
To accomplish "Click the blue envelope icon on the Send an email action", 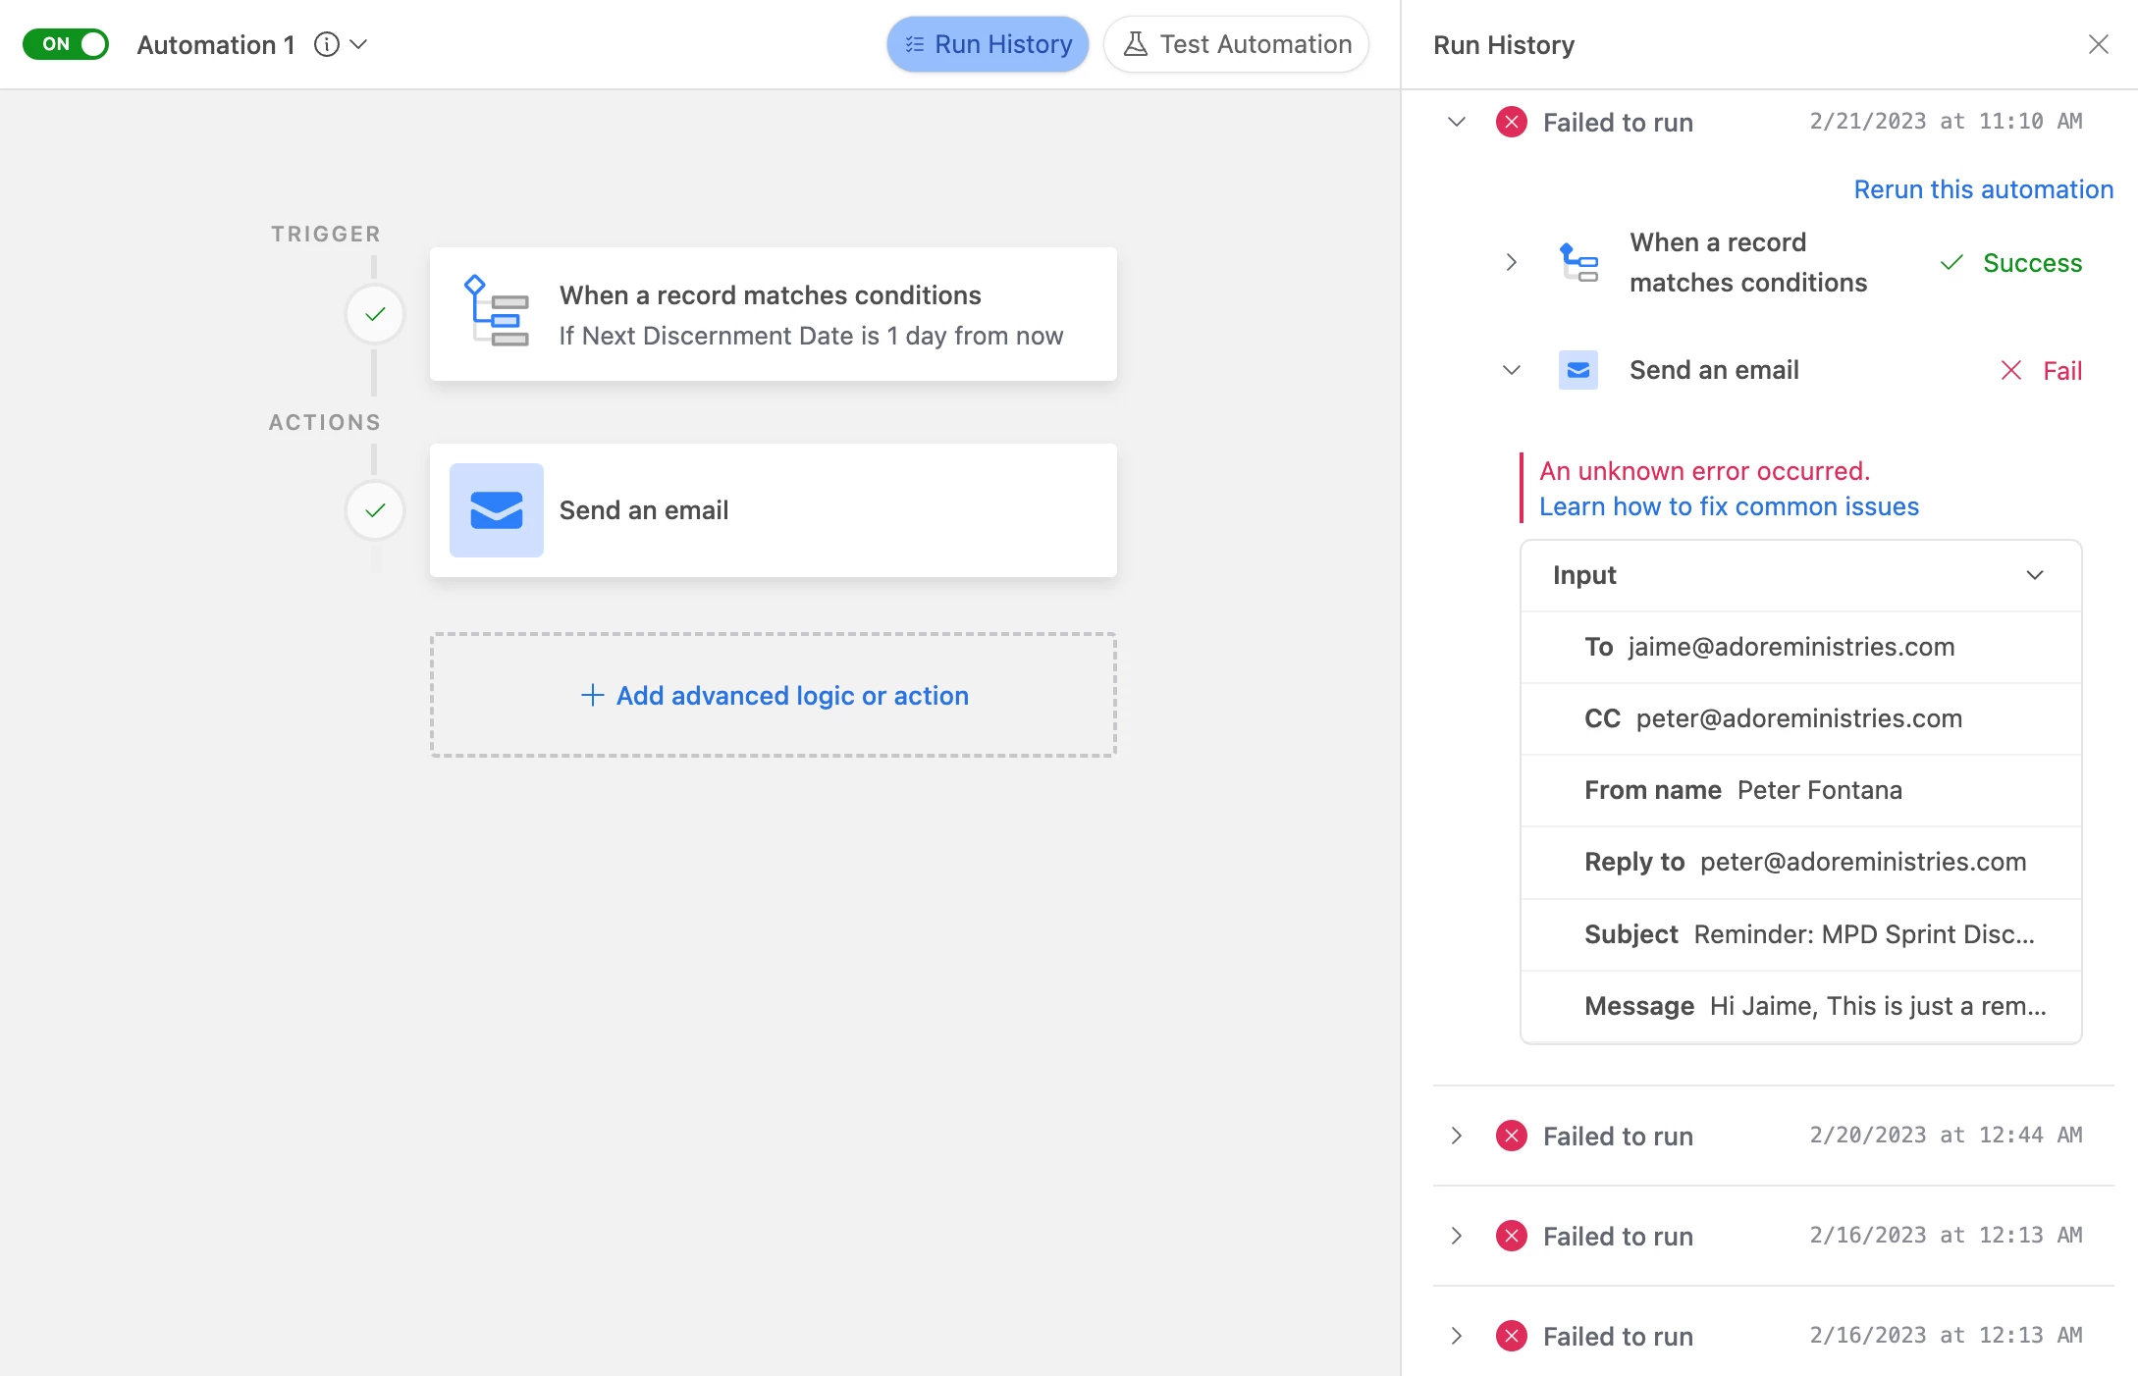I will [x=496, y=510].
